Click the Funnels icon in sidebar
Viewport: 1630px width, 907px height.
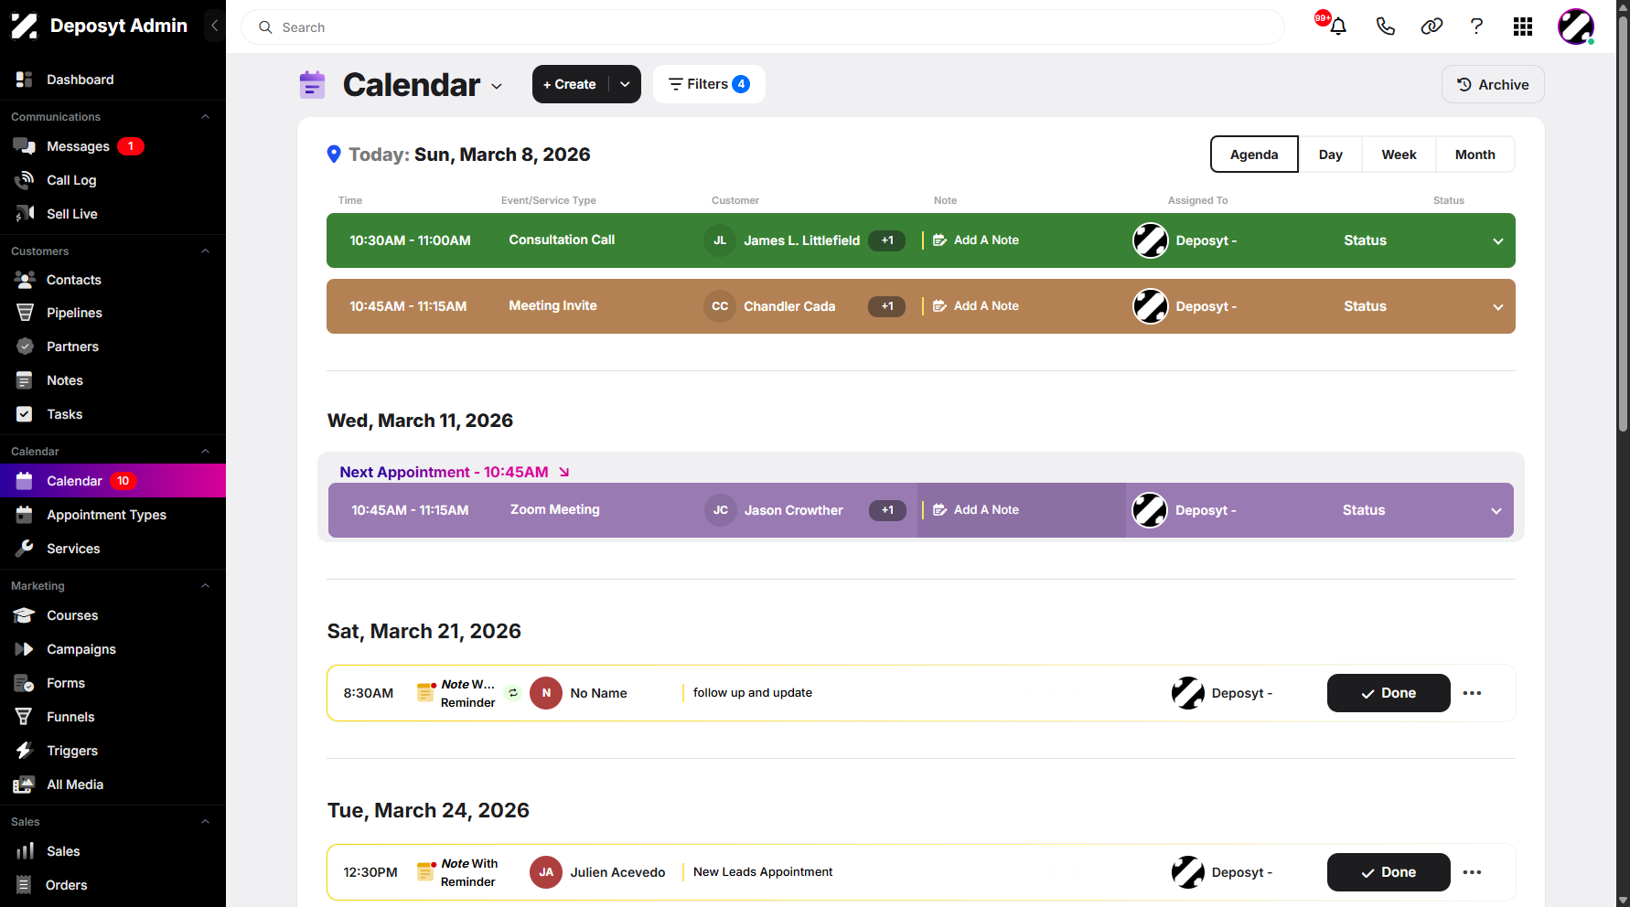[x=25, y=716]
